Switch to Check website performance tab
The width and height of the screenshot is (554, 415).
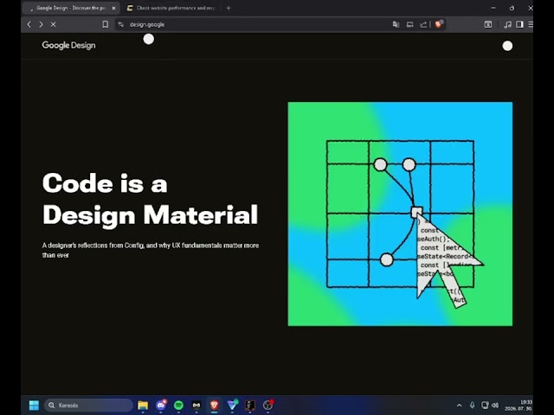point(171,8)
